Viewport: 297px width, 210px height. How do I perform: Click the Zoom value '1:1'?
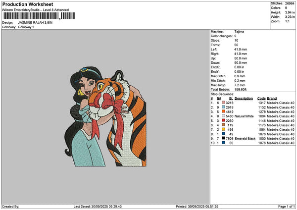click(287, 21)
